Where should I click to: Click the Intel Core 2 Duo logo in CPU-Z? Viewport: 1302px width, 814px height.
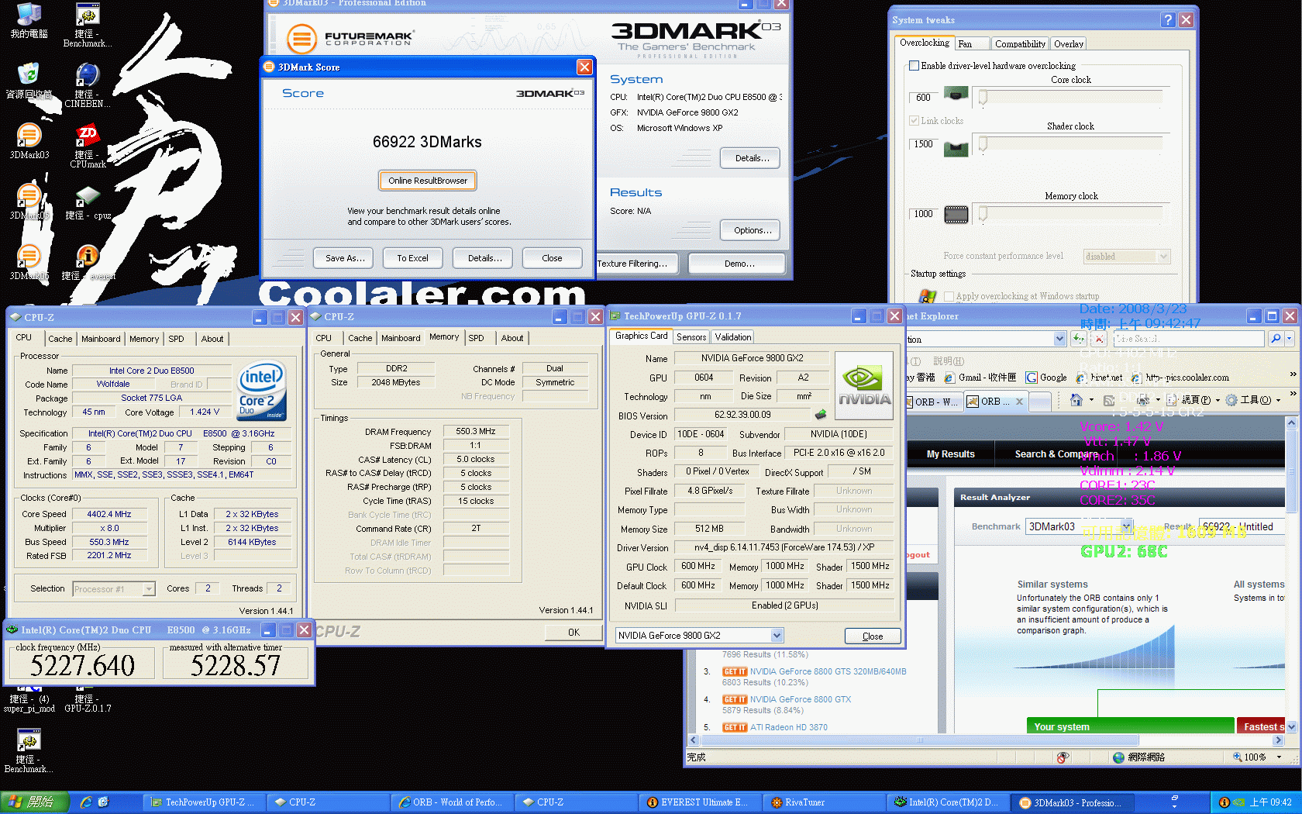(x=261, y=390)
